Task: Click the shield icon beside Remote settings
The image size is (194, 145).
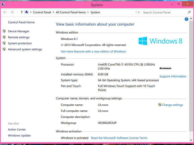Action: click(x=4, y=37)
